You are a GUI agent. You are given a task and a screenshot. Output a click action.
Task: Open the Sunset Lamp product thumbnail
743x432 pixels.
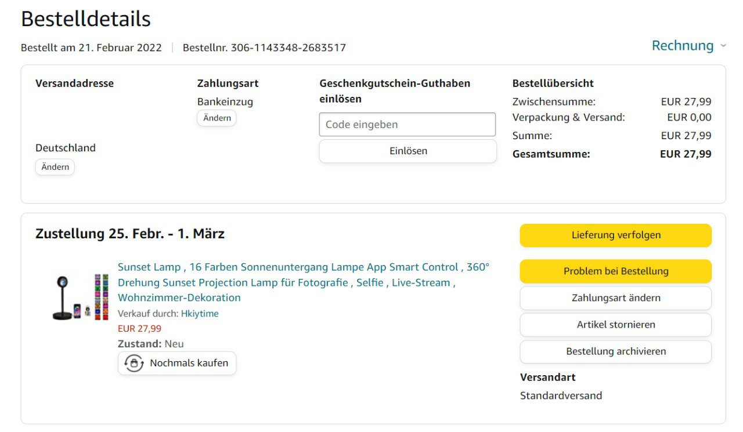click(x=80, y=296)
